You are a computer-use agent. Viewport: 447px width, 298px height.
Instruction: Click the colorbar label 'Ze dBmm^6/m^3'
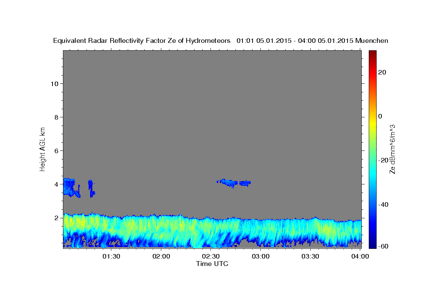click(392, 149)
